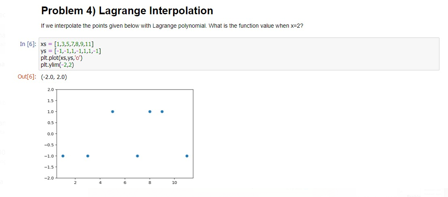Click the (-2.0, 2.0) output text
This screenshot has width=448, height=197.
click(x=54, y=77)
